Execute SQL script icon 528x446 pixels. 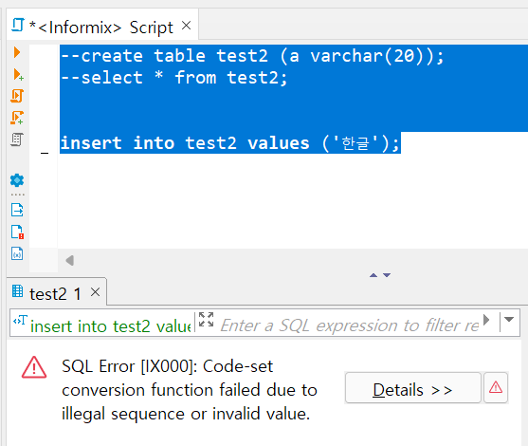(x=17, y=96)
